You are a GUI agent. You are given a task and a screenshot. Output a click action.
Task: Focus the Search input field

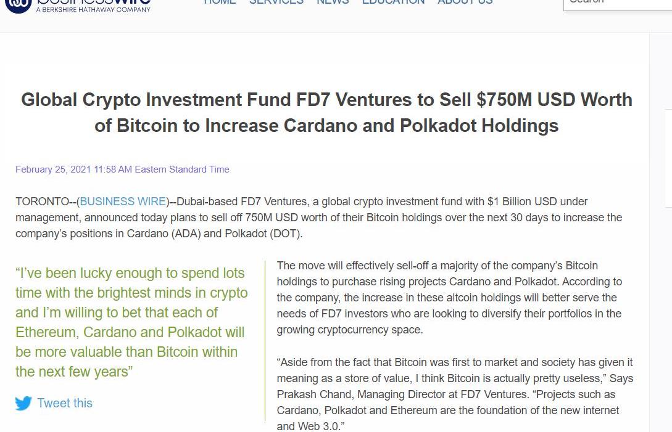point(618,4)
